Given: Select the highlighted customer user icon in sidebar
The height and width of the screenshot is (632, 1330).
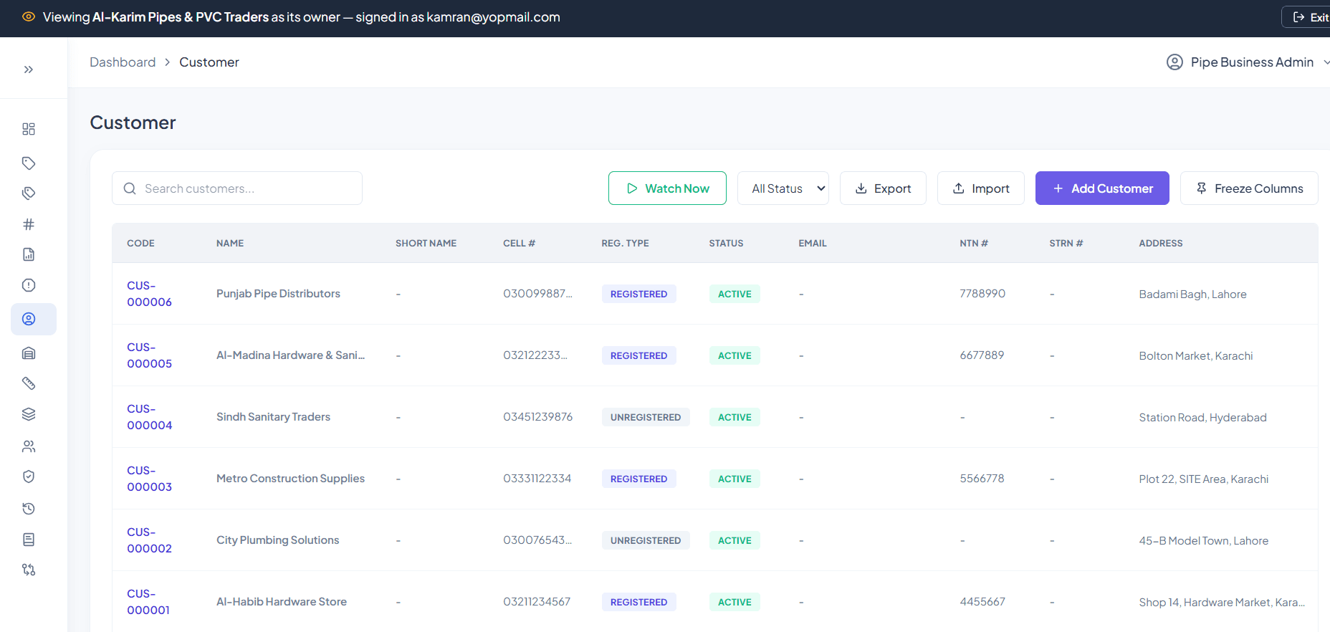Looking at the screenshot, I should pyautogui.click(x=34, y=319).
